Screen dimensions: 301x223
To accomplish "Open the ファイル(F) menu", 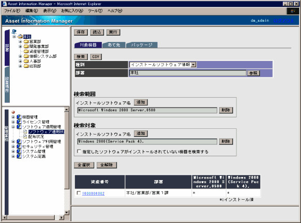I will tap(12, 11).
